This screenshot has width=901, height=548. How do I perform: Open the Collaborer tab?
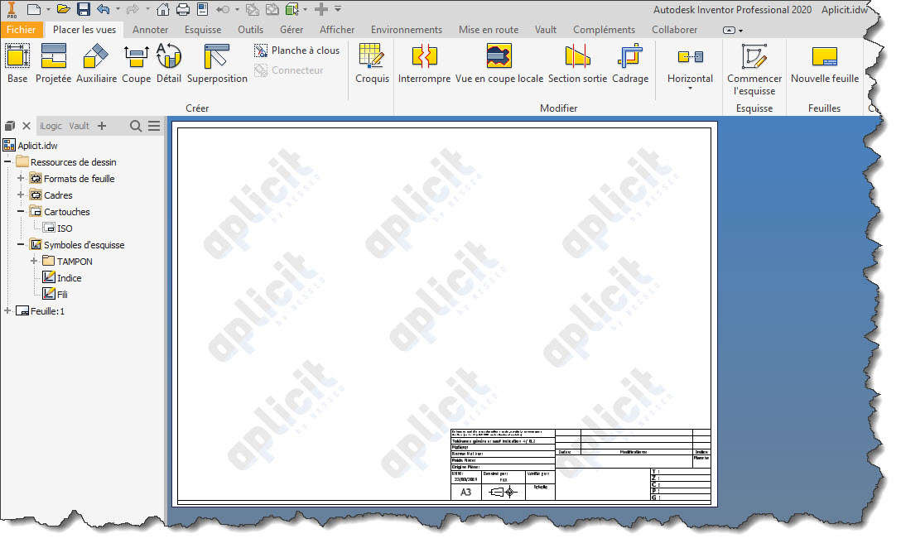point(674,29)
